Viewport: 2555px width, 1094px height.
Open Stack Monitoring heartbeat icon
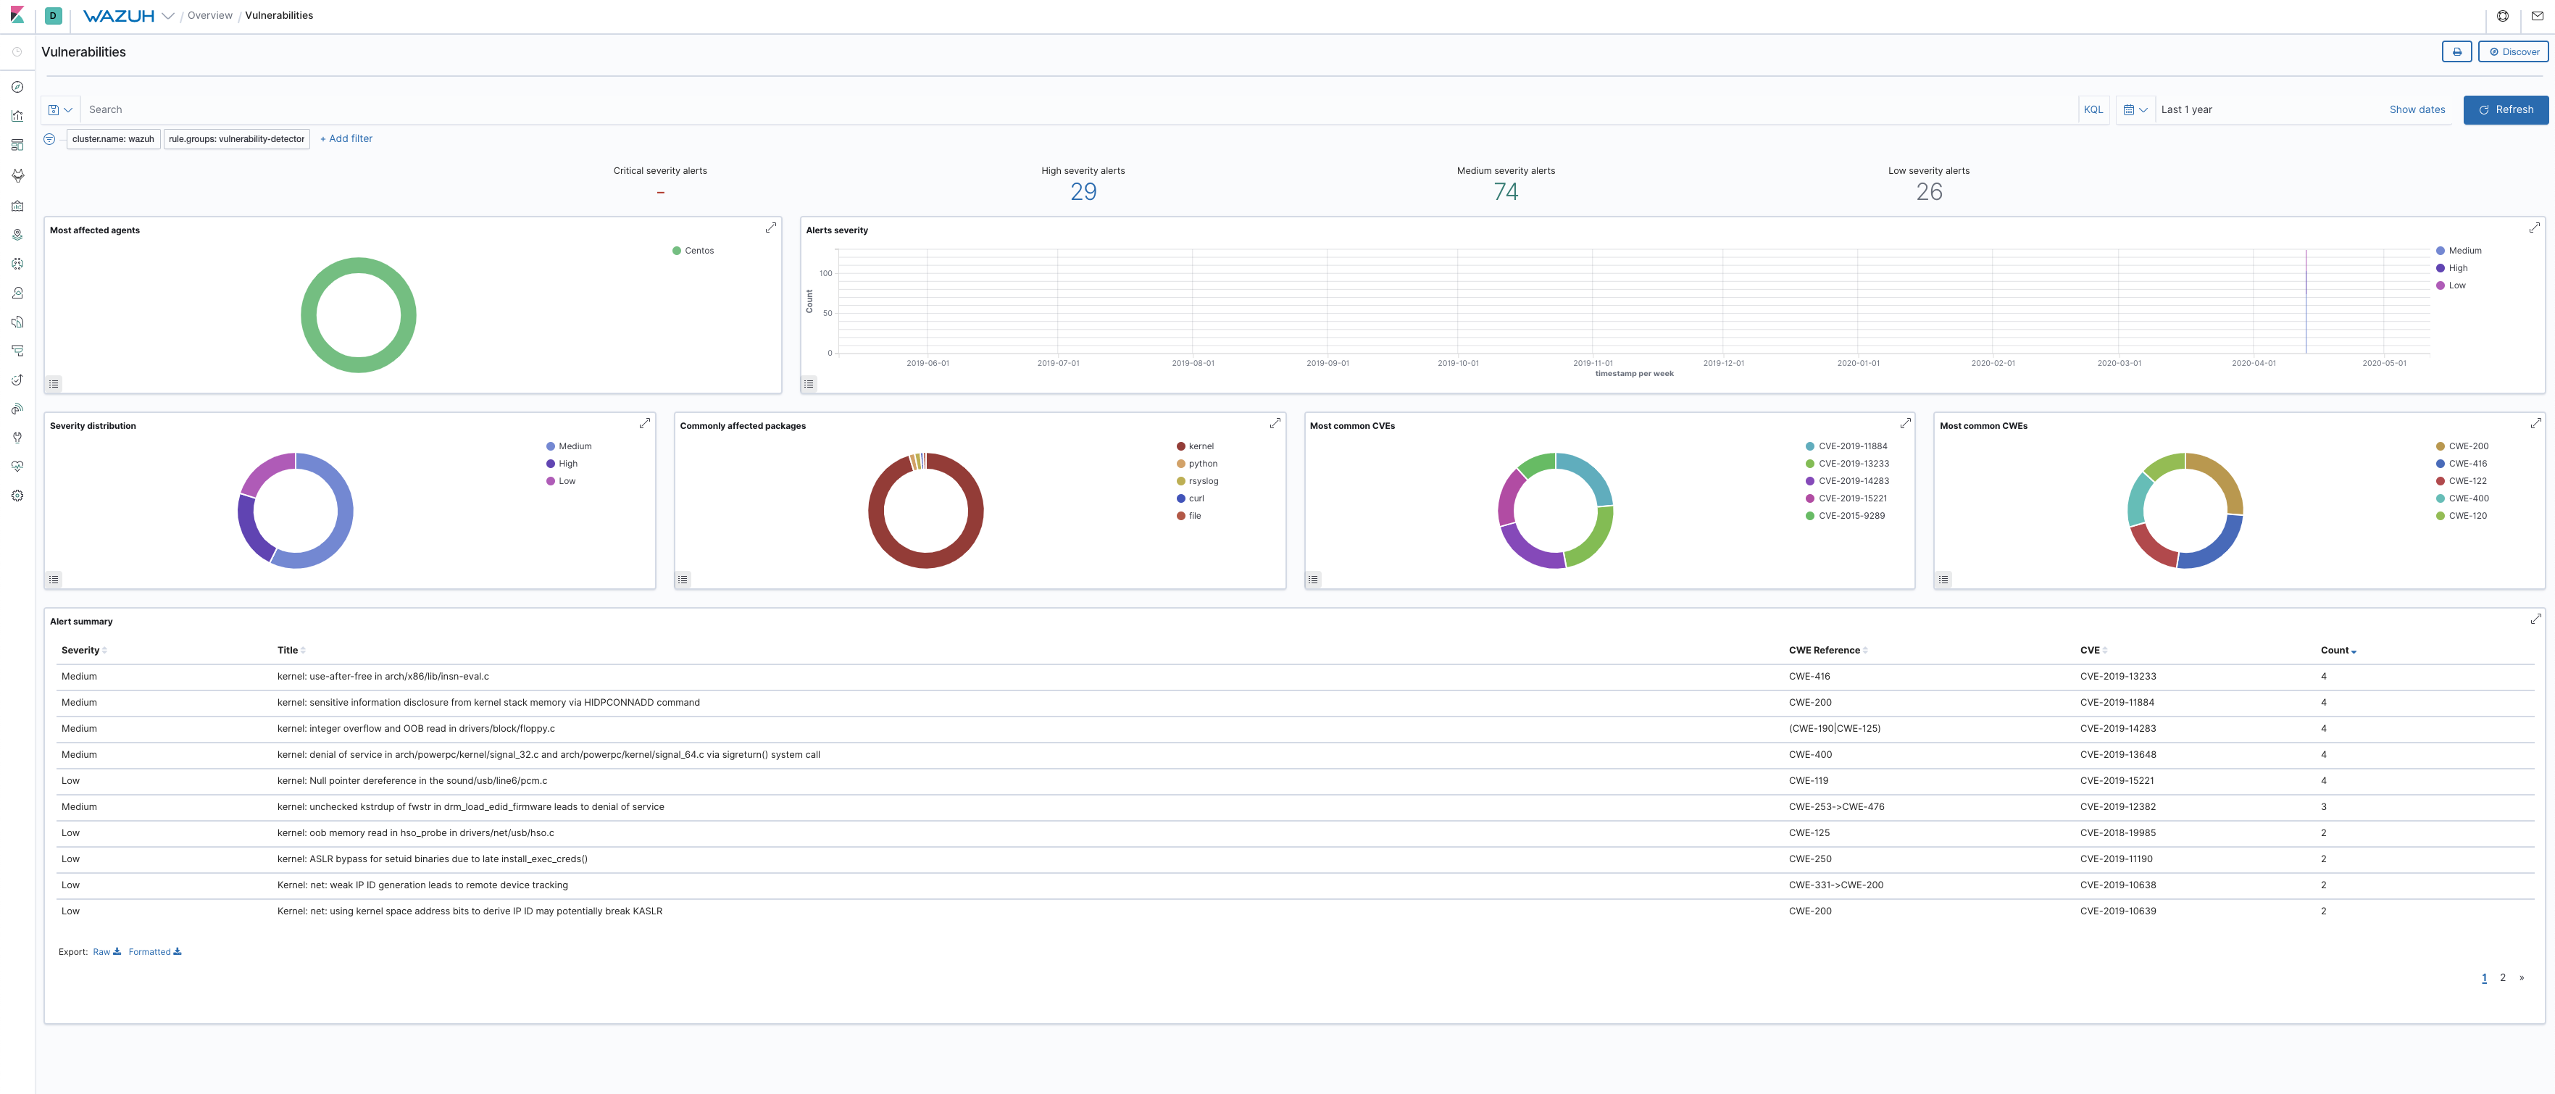tap(17, 466)
